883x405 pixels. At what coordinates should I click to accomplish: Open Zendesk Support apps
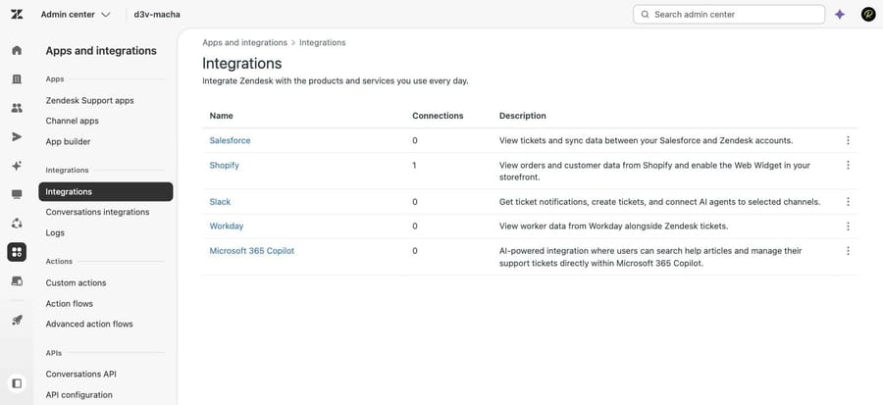point(89,101)
